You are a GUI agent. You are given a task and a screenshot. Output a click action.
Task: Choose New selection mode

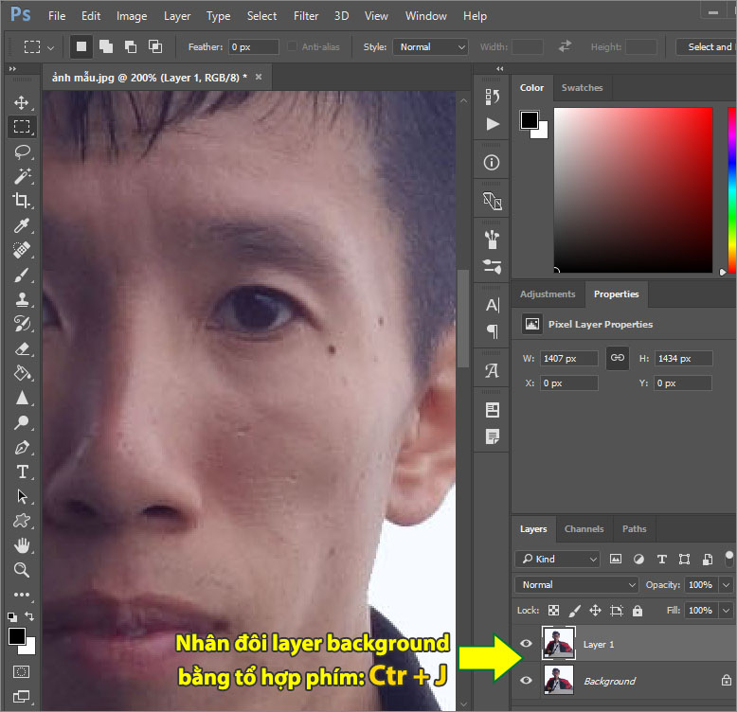pos(81,47)
